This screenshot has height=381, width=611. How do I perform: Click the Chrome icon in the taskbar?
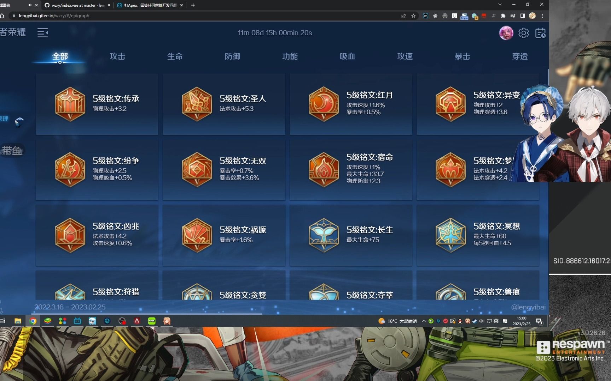(33, 321)
